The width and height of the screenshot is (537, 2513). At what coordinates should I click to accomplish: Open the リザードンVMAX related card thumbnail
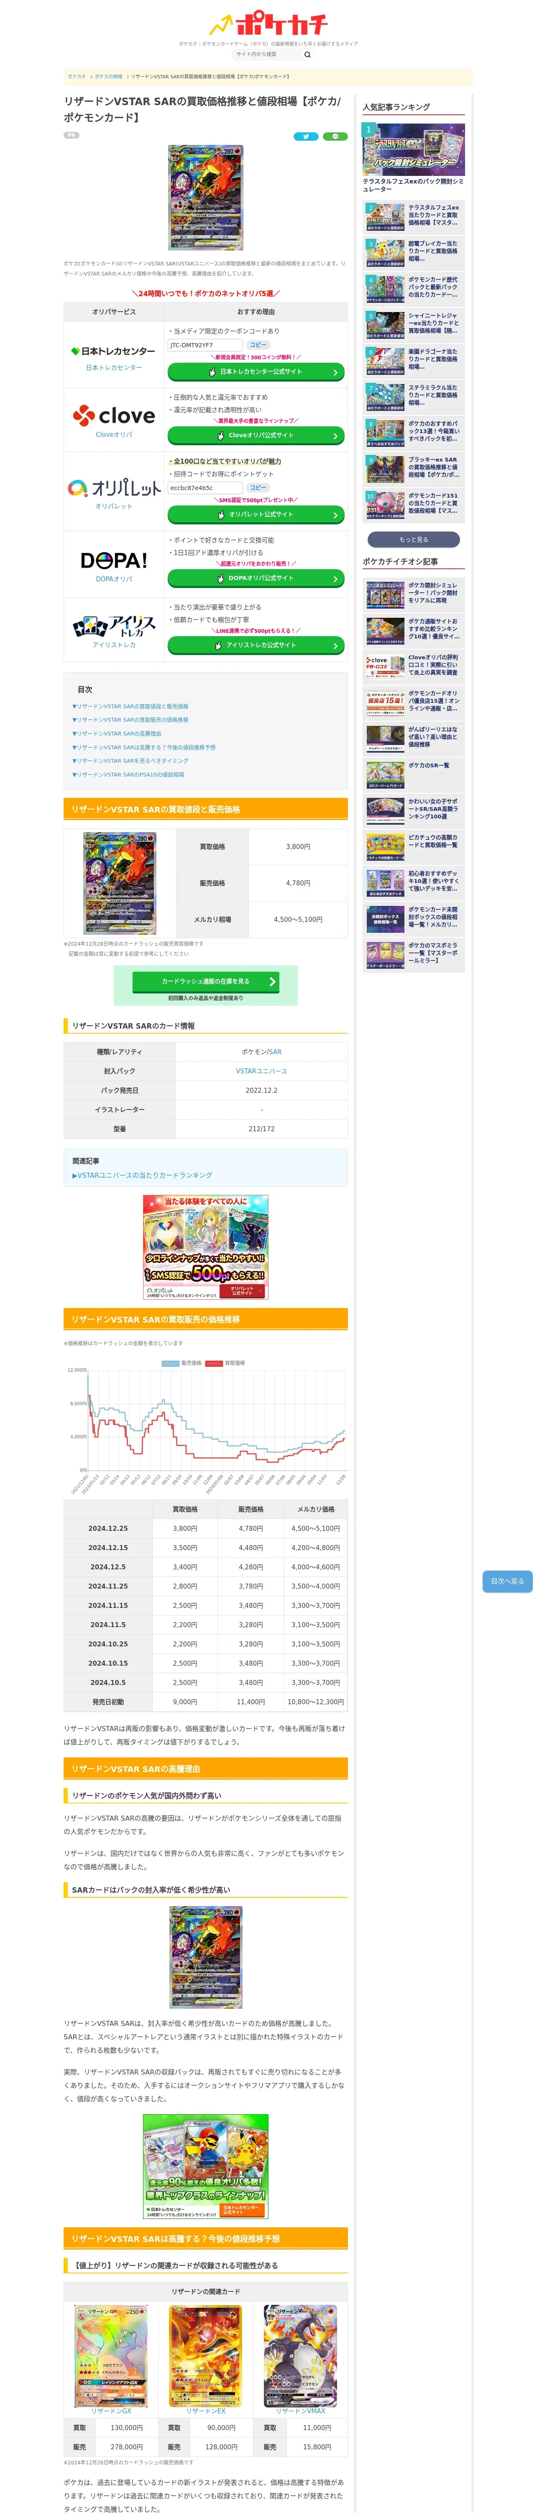(x=300, y=2355)
